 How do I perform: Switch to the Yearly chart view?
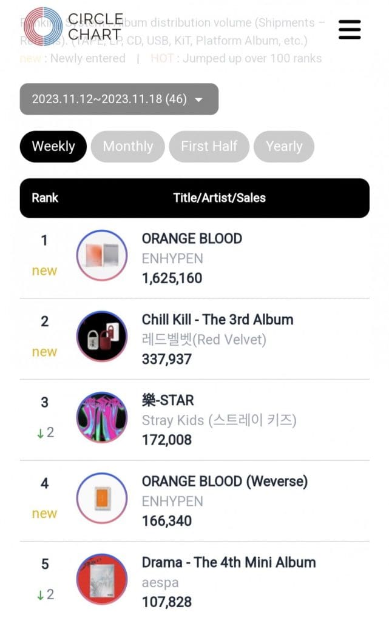[x=284, y=146]
